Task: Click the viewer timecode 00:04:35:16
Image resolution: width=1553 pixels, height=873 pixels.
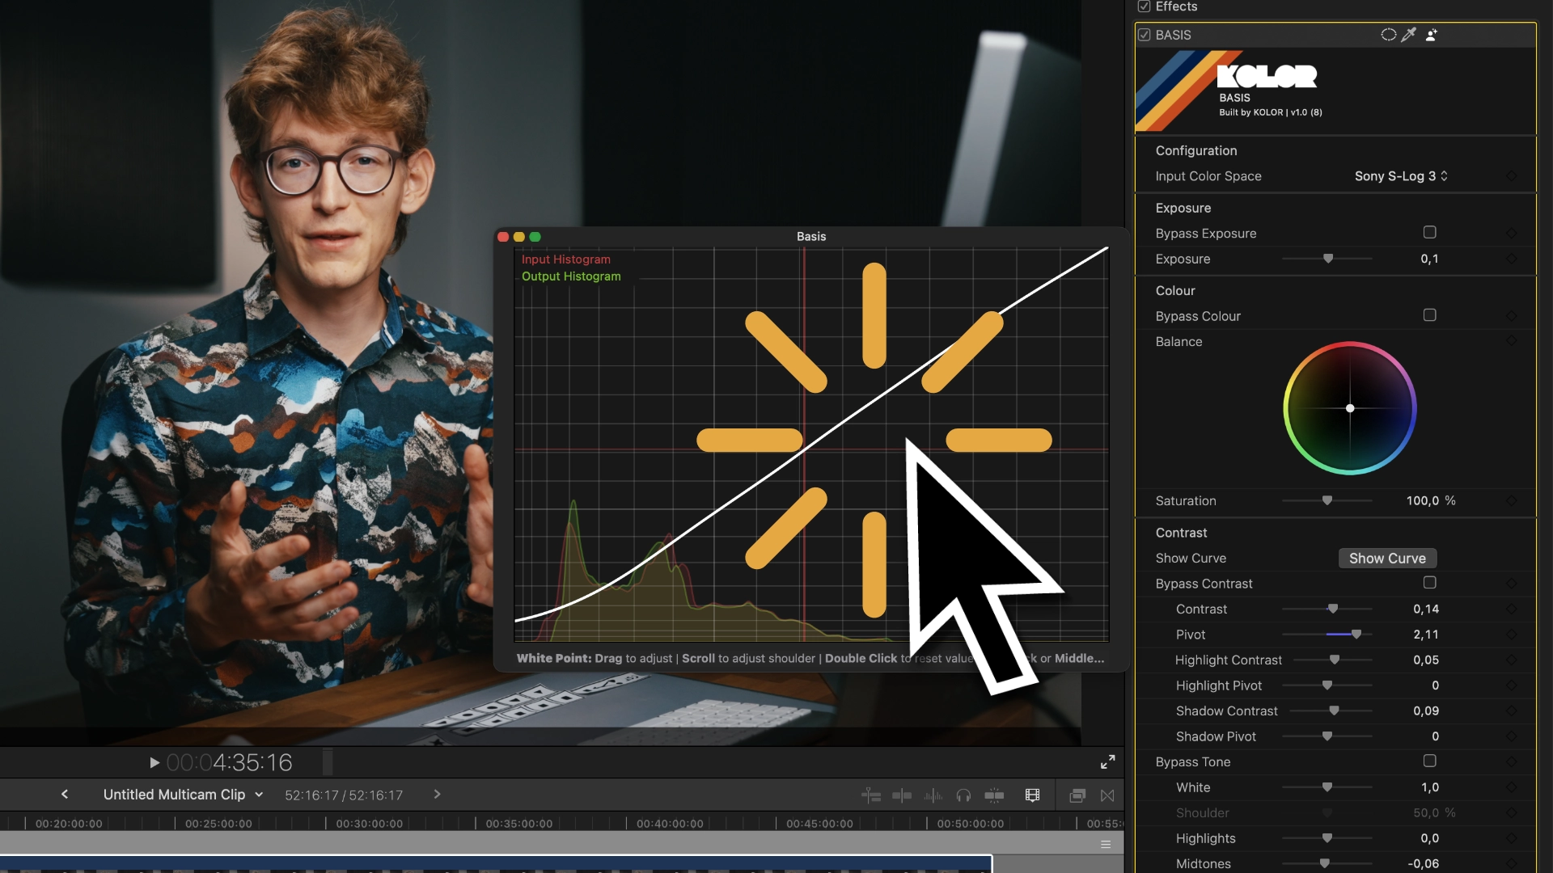Action: click(x=229, y=762)
